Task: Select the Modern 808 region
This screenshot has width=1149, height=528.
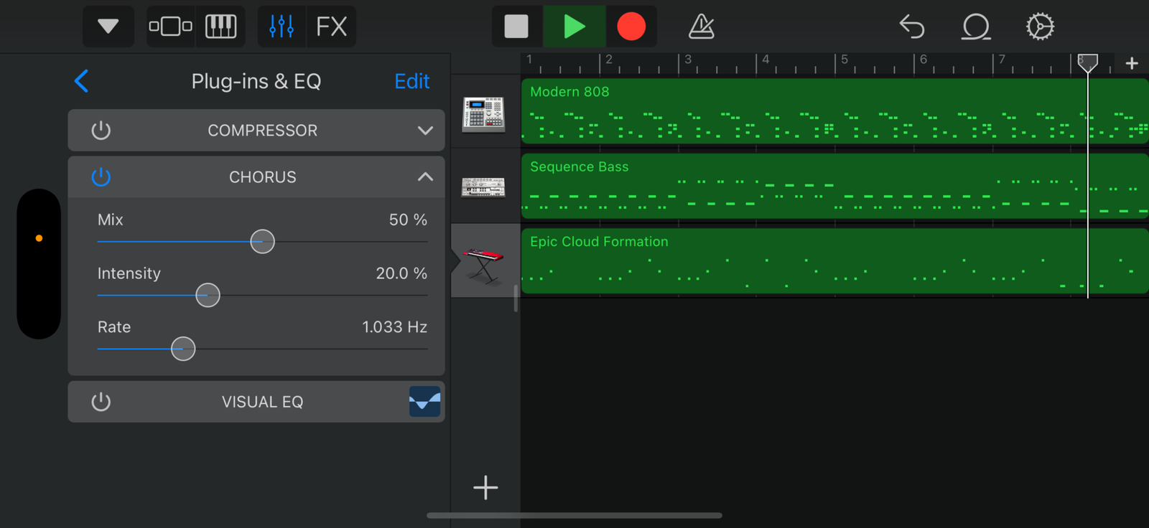Action: point(834,110)
